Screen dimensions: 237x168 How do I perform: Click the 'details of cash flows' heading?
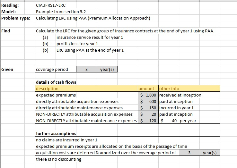(x=56, y=82)
